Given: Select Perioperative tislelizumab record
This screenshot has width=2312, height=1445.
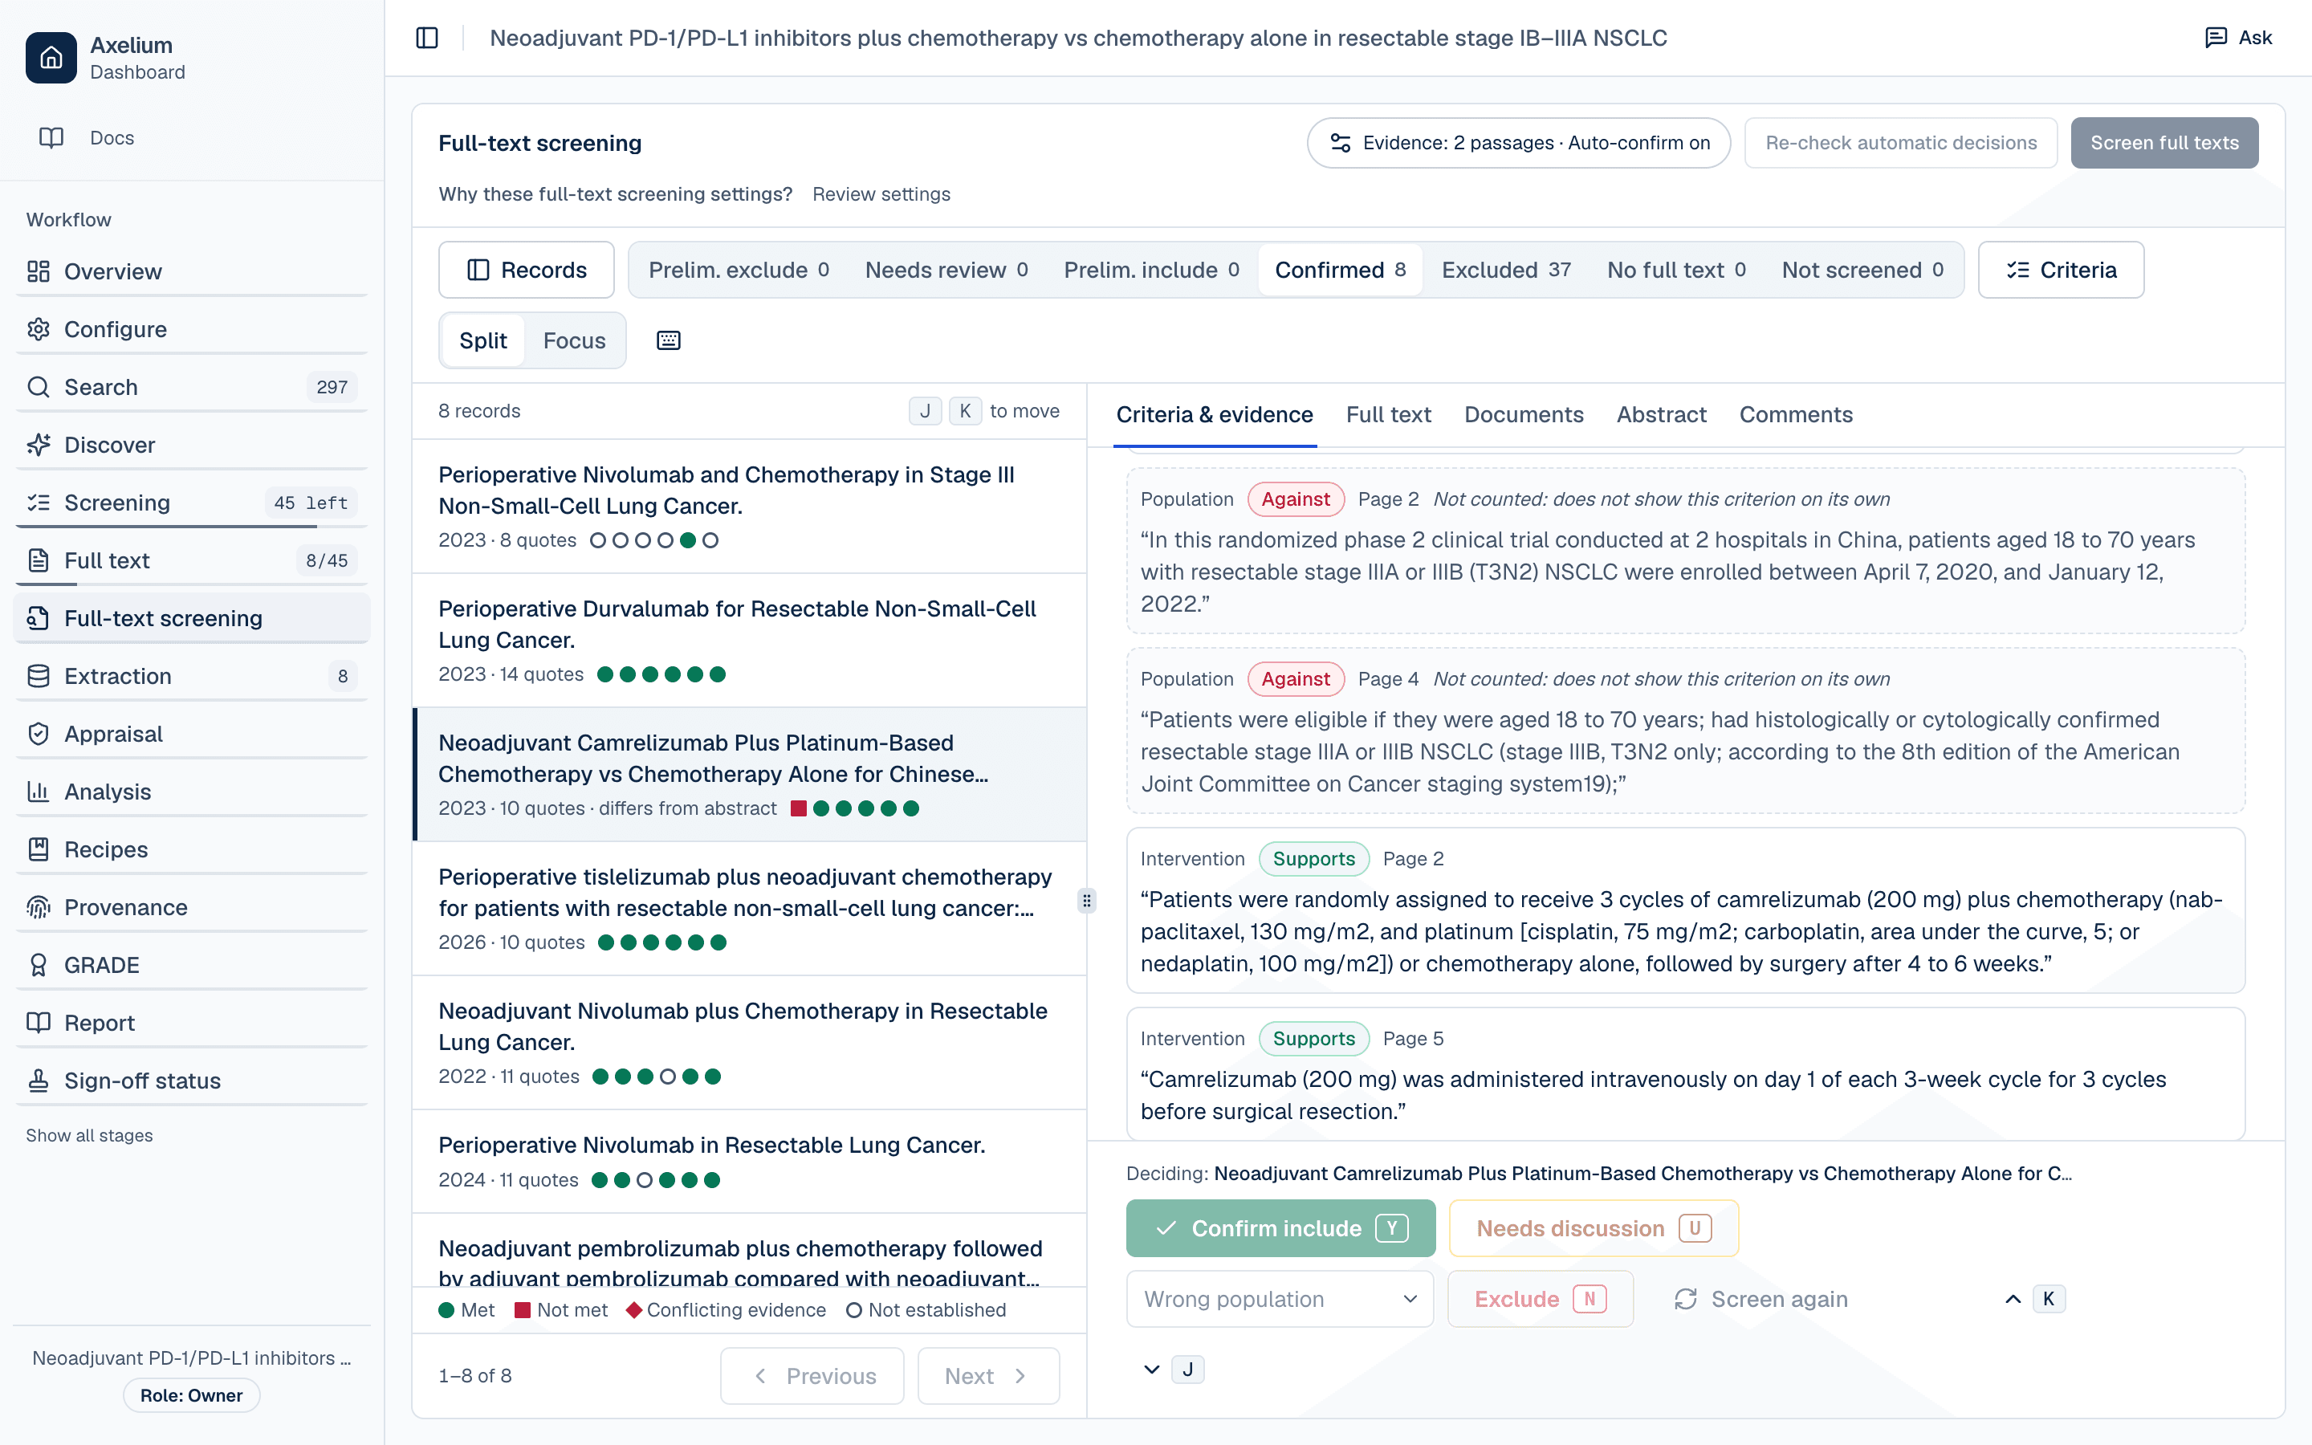Looking at the screenshot, I should click(x=750, y=908).
